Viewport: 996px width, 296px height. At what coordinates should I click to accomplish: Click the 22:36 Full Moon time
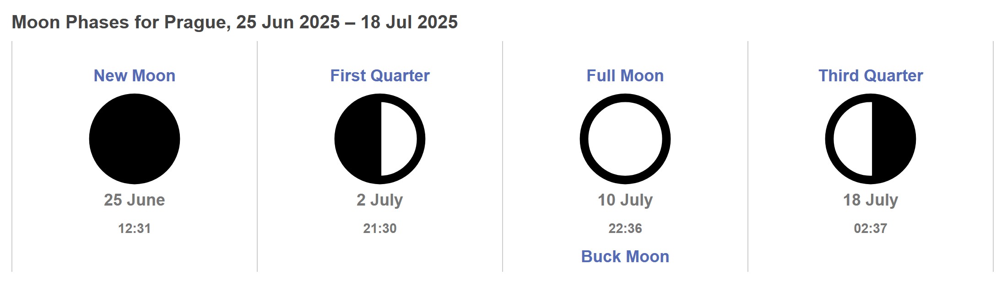[x=625, y=228]
